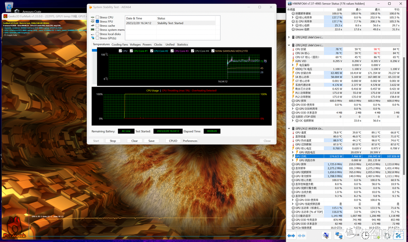
Task: Click chip icon beside GPU [#1] NVIDIA header
Action: (x=293, y=128)
